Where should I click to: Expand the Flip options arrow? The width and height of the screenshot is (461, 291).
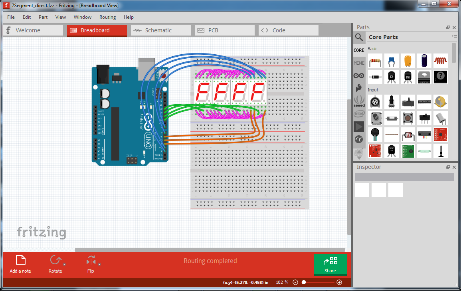click(x=99, y=264)
